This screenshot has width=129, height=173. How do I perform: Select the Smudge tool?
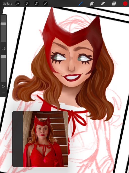[x=92, y=4]
